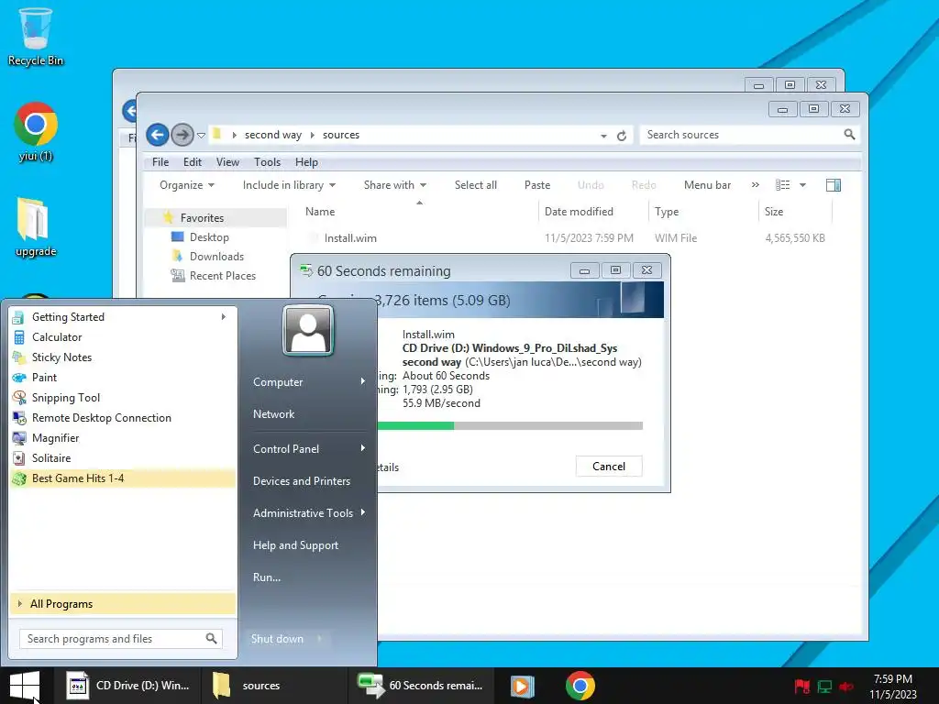Screen dimensions: 939x704
Task: Click the copy progress bar
Action: coord(510,425)
